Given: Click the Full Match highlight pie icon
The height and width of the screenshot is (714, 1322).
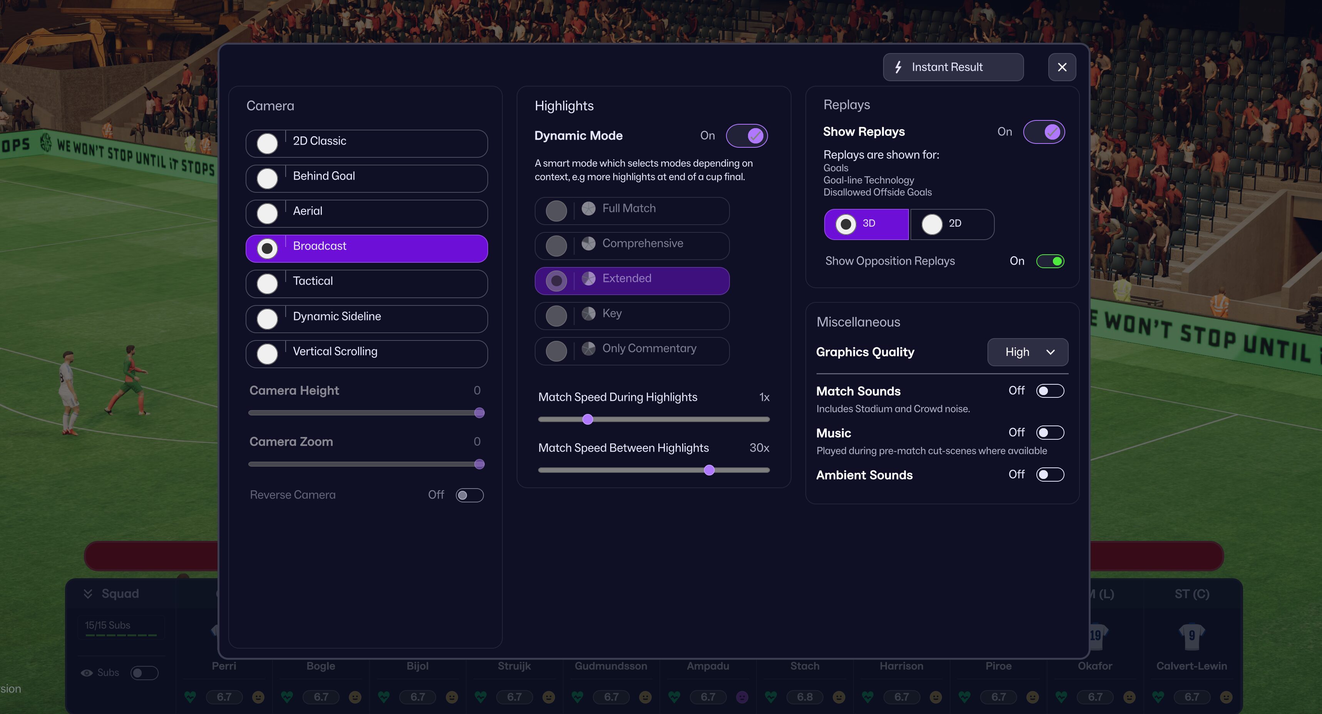Looking at the screenshot, I should coord(588,208).
